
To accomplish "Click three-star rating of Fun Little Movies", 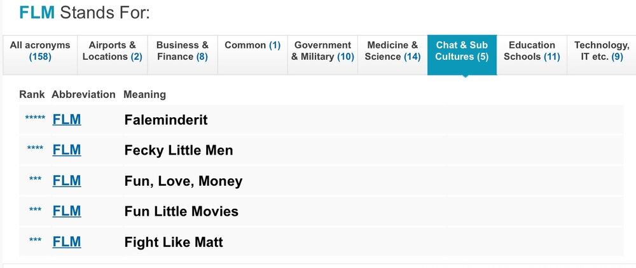I will click(35, 209).
